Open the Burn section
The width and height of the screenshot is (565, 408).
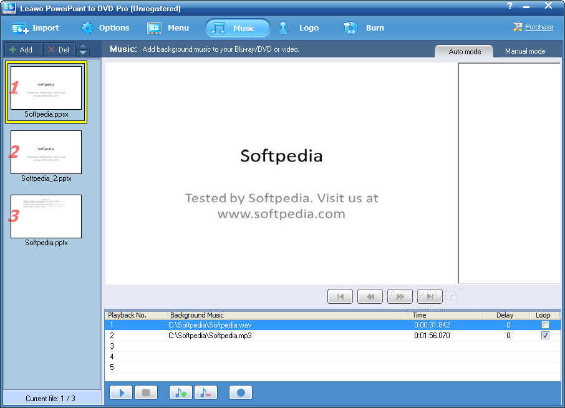(x=364, y=28)
